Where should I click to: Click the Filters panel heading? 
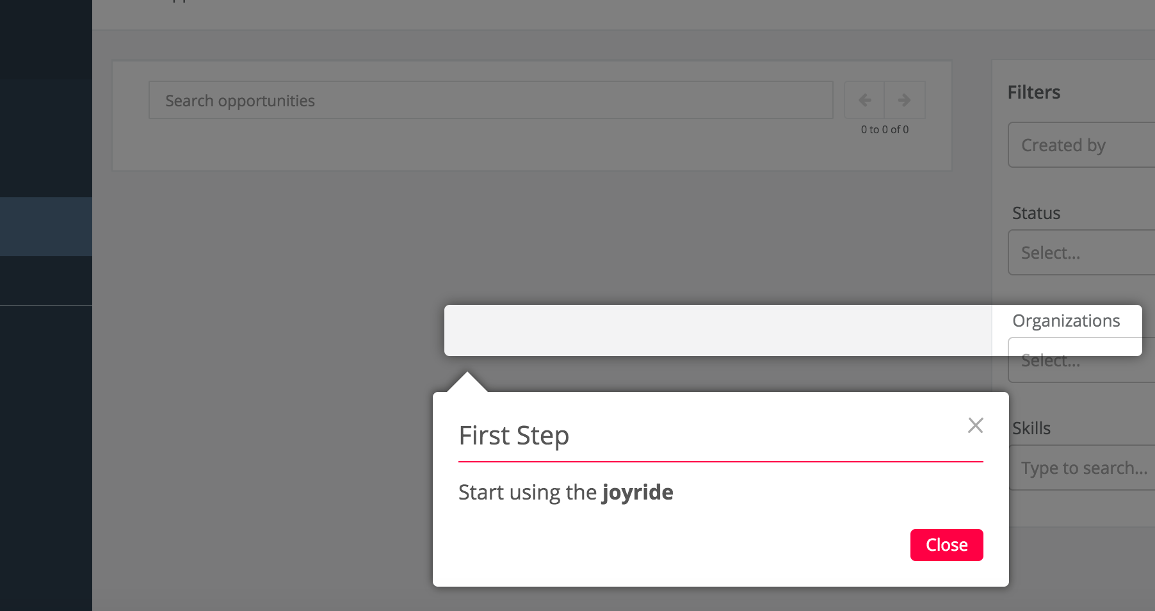tap(1034, 92)
